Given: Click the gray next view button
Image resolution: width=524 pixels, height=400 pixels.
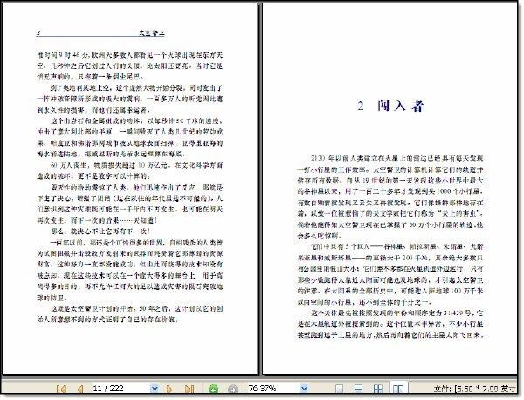Looking at the screenshot, I should (233, 389).
